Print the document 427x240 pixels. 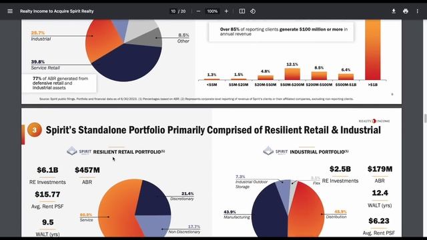(x=406, y=11)
